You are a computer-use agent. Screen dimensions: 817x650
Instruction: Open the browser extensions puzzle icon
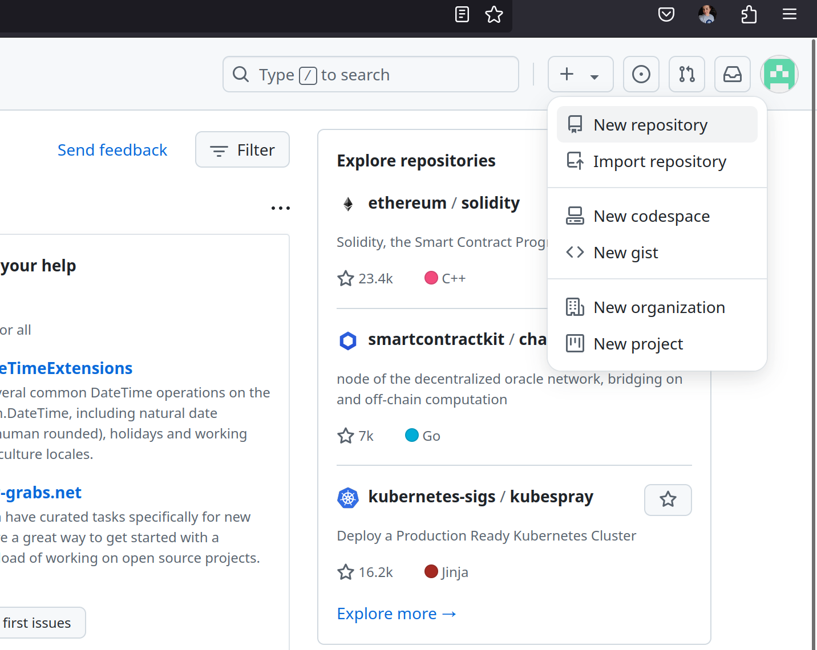(749, 14)
